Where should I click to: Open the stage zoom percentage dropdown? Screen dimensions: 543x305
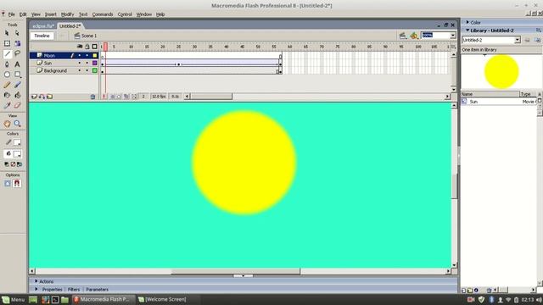click(x=453, y=36)
